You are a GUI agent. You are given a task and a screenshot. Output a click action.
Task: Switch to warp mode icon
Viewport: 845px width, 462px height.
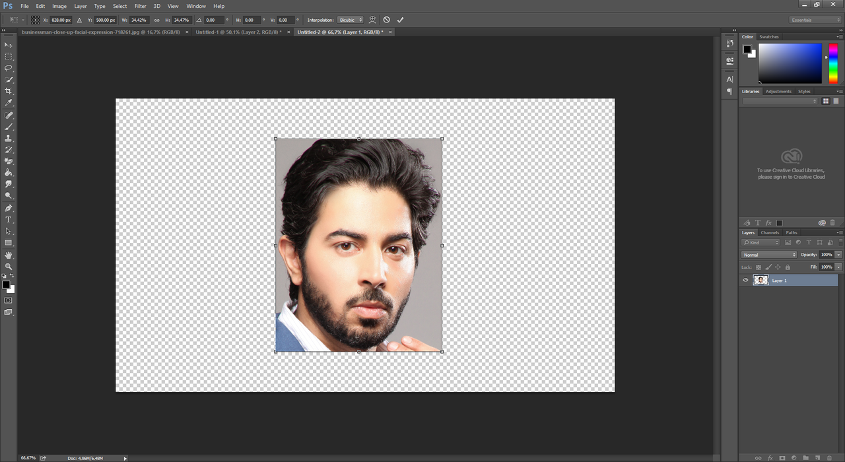(x=372, y=20)
